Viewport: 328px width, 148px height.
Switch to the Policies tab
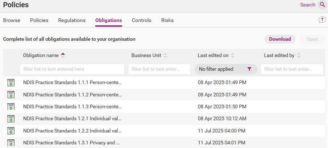[x=39, y=21]
